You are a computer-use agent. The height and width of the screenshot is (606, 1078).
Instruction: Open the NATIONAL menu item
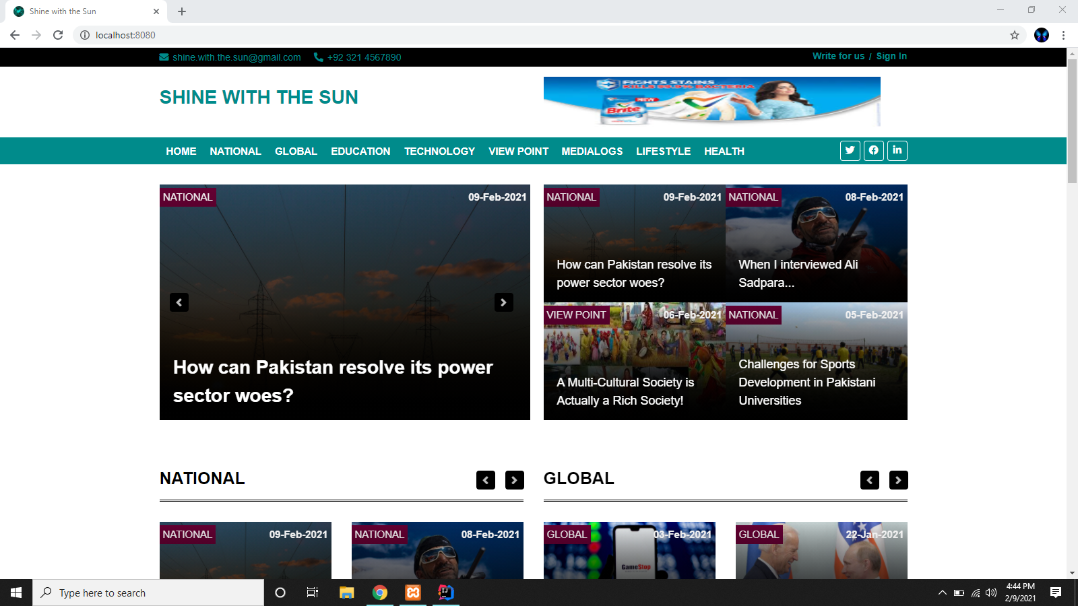[x=235, y=151]
